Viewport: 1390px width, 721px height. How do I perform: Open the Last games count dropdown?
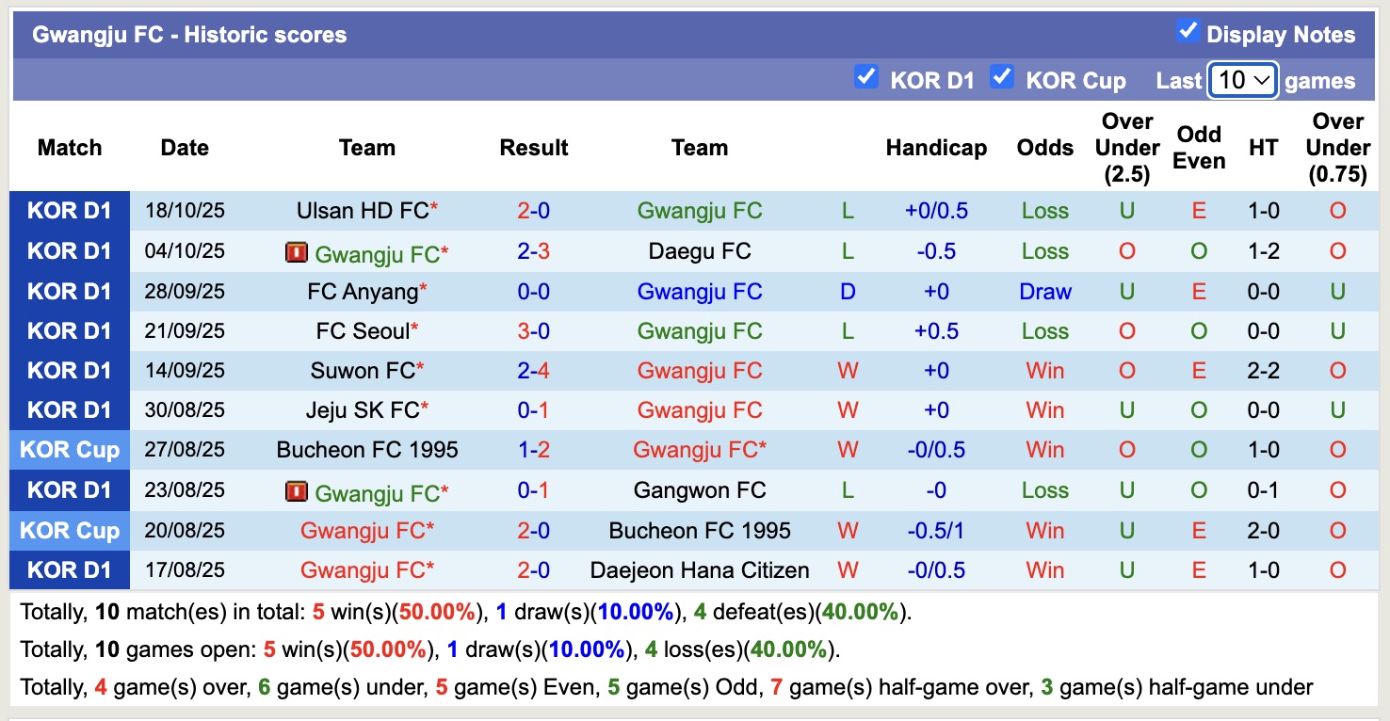pos(1242,80)
